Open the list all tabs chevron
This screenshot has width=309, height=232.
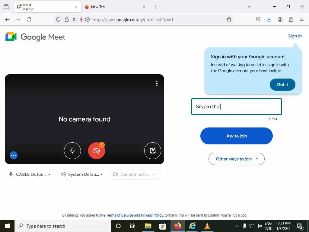(x=249, y=7)
